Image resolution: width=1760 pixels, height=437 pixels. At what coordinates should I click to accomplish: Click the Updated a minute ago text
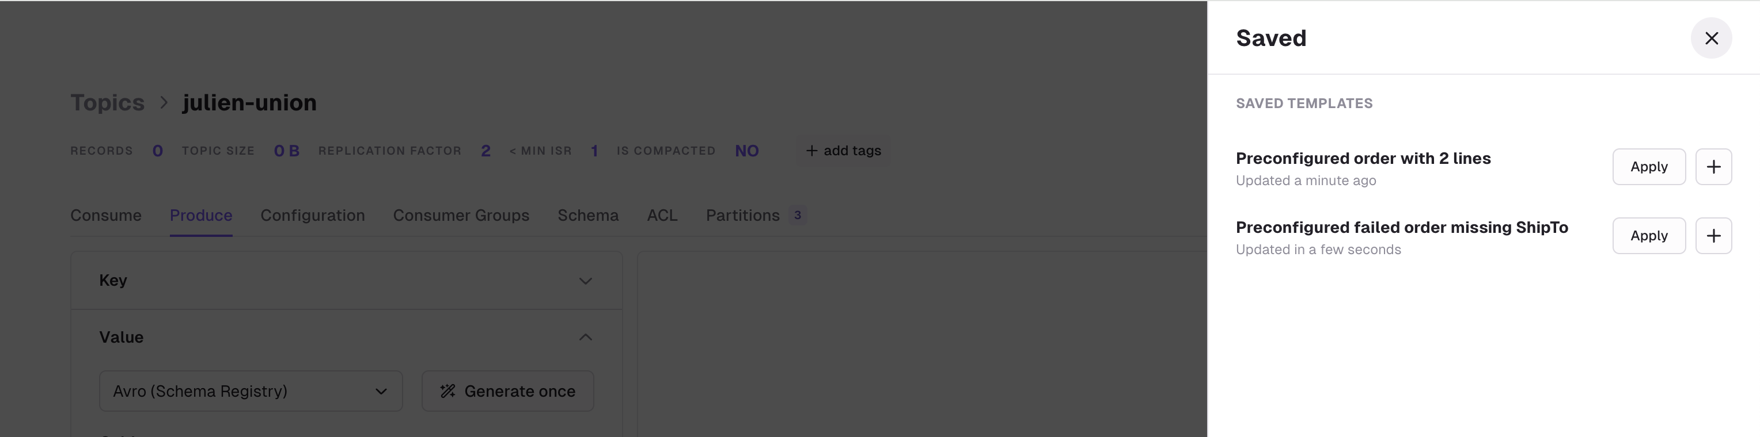[x=1306, y=181]
